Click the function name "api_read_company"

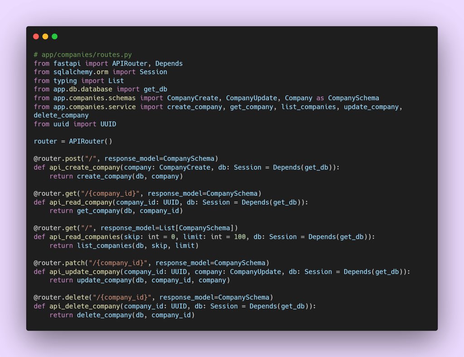[81, 203]
